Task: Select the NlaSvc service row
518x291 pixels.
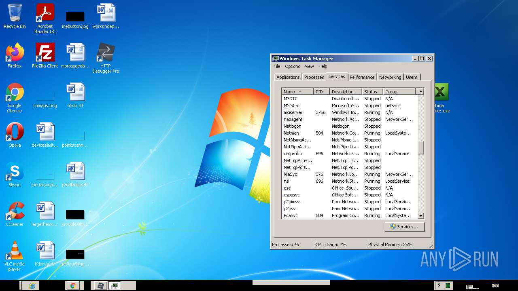Action: 349,174
